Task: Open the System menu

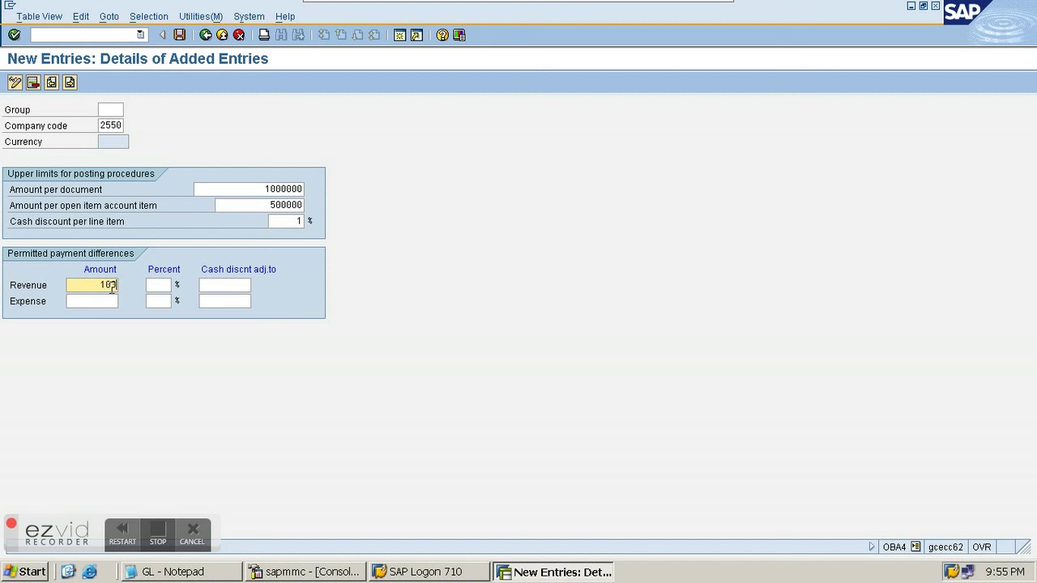Action: 249,16
